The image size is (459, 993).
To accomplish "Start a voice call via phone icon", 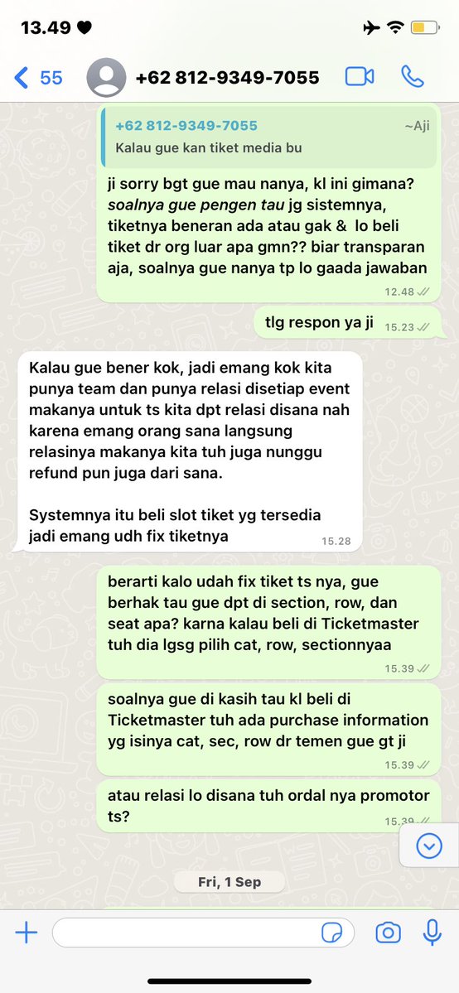I will 413,77.
